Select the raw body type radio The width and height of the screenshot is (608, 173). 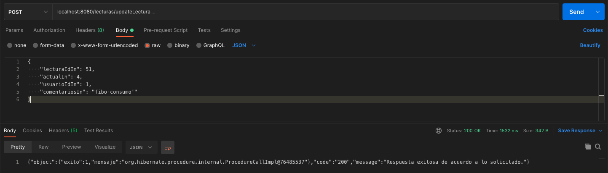147,45
